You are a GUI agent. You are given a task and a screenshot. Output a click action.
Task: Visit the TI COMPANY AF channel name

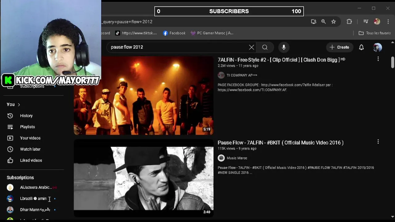click(x=242, y=75)
